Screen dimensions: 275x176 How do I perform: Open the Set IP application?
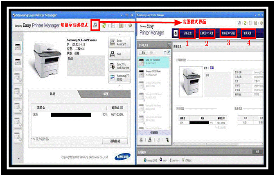coord(163,160)
